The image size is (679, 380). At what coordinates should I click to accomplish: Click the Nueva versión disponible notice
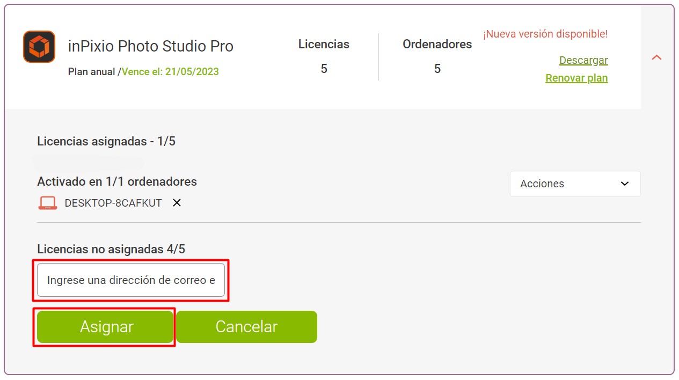tap(545, 34)
